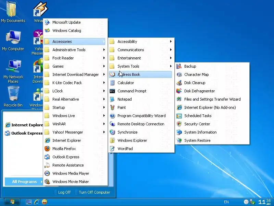
Task: Click Turn Off Computer
Action: [x=93, y=192]
